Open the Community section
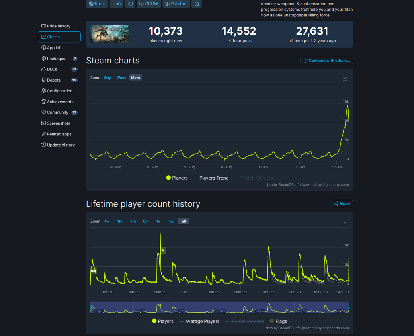The height and width of the screenshot is (336, 414). tap(59, 113)
